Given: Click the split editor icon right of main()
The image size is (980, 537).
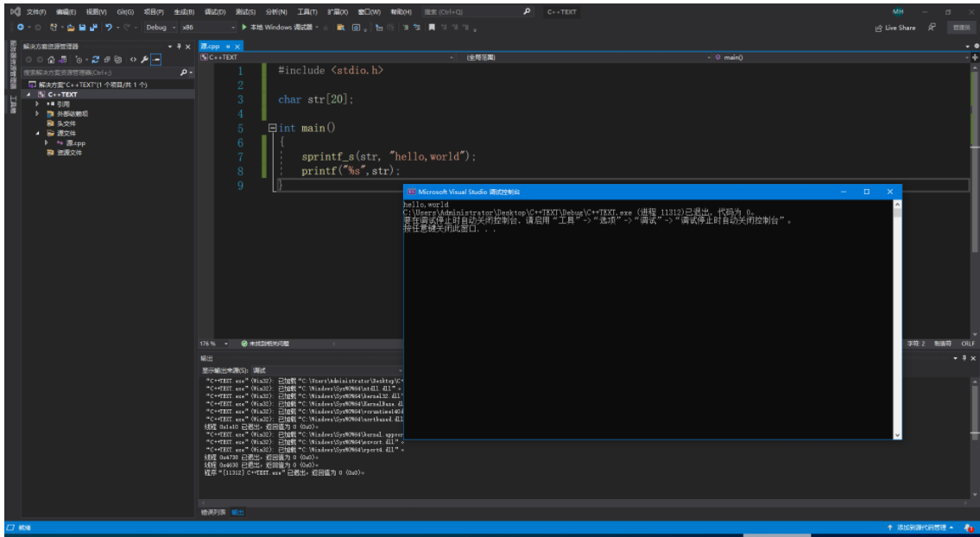Looking at the screenshot, I should click(975, 57).
